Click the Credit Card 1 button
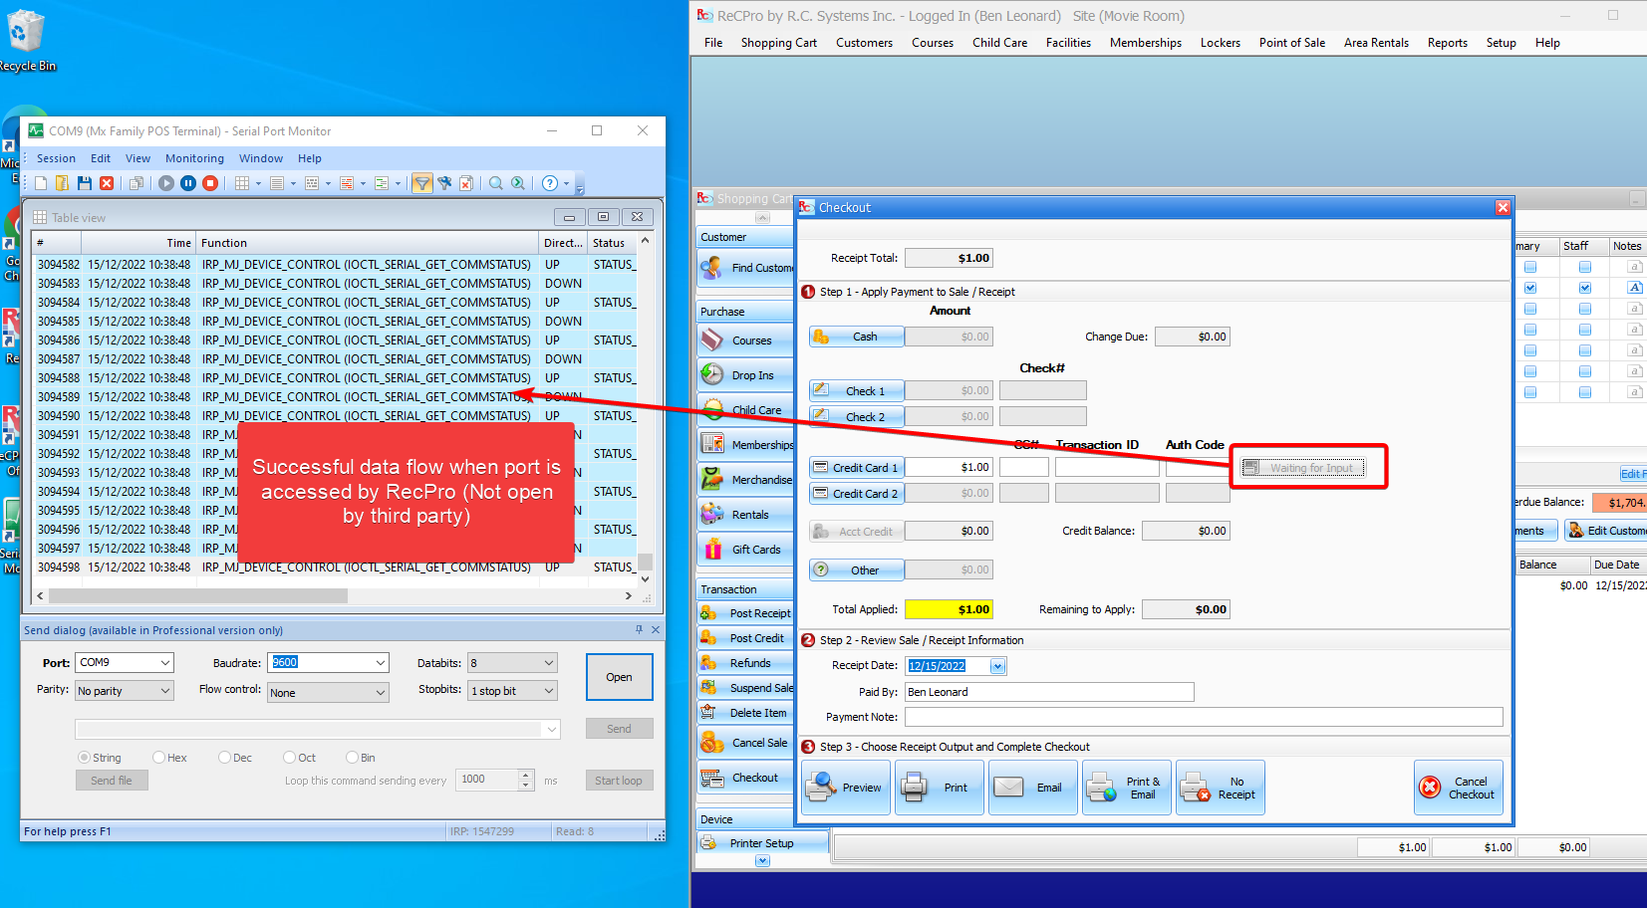 point(856,467)
